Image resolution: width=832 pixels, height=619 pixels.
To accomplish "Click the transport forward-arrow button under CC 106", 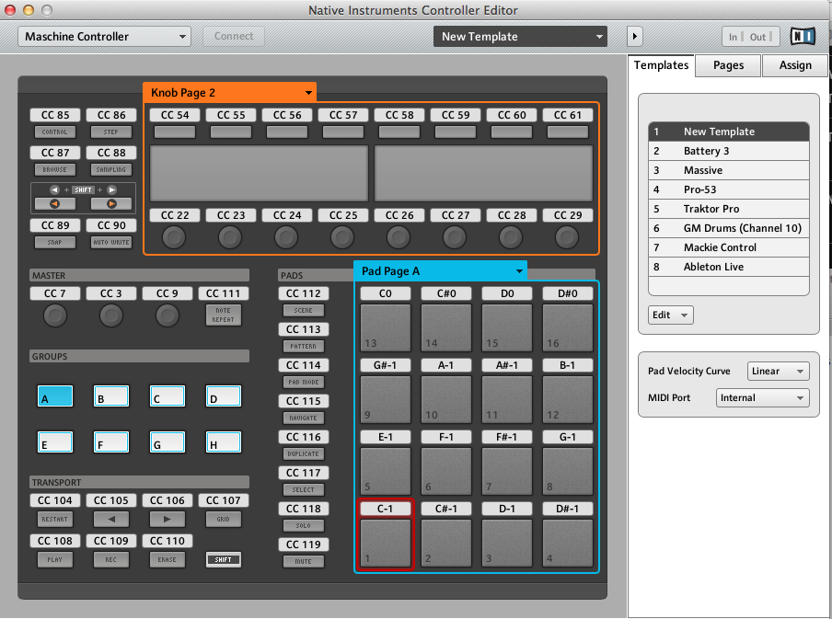I will pos(168,520).
